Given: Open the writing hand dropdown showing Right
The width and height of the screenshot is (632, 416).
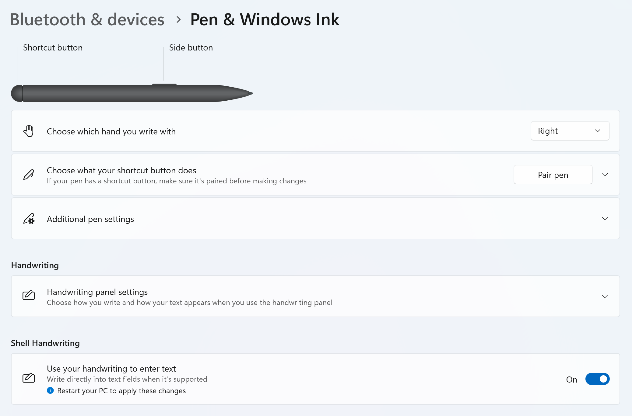Looking at the screenshot, I should 570,131.
